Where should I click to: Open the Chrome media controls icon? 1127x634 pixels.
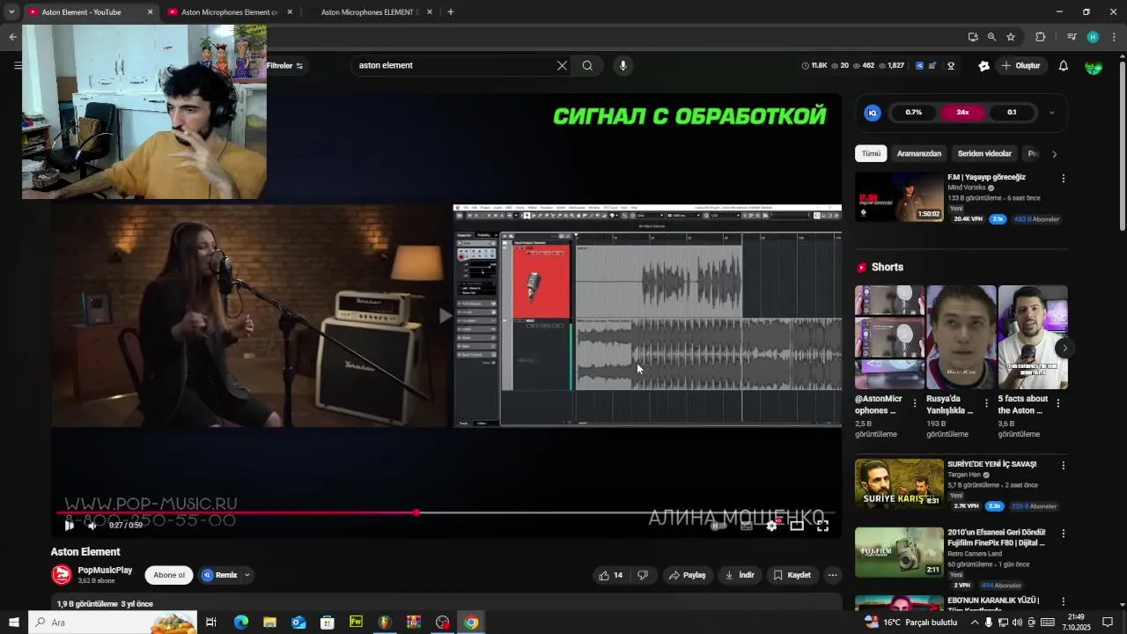1072,37
